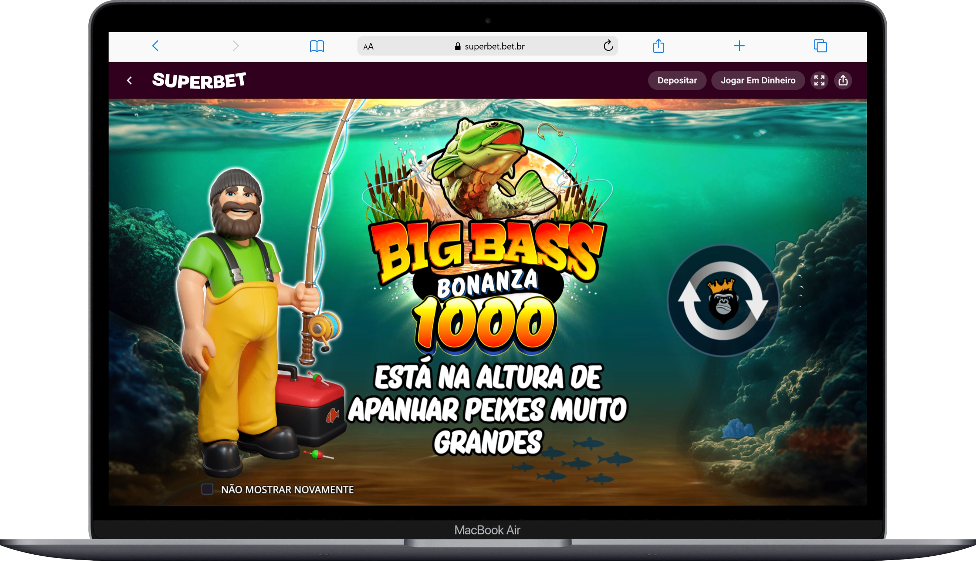Click the superbet.bet.br address field
The width and height of the screenshot is (976, 561).
point(488,46)
